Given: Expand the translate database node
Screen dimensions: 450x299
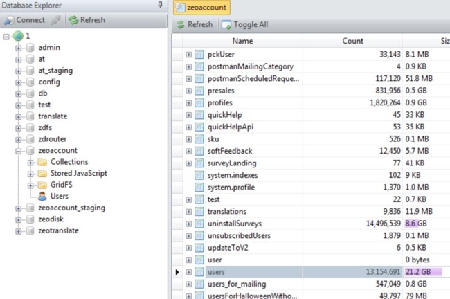Looking at the screenshot, I should pyautogui.click(x=19, y=117).
